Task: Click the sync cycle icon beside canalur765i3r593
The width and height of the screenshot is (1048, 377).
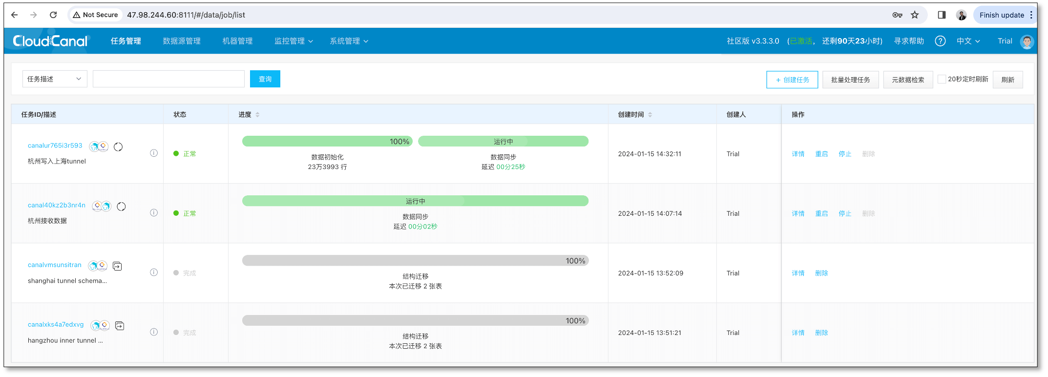Action: click(x=118, y=147)
